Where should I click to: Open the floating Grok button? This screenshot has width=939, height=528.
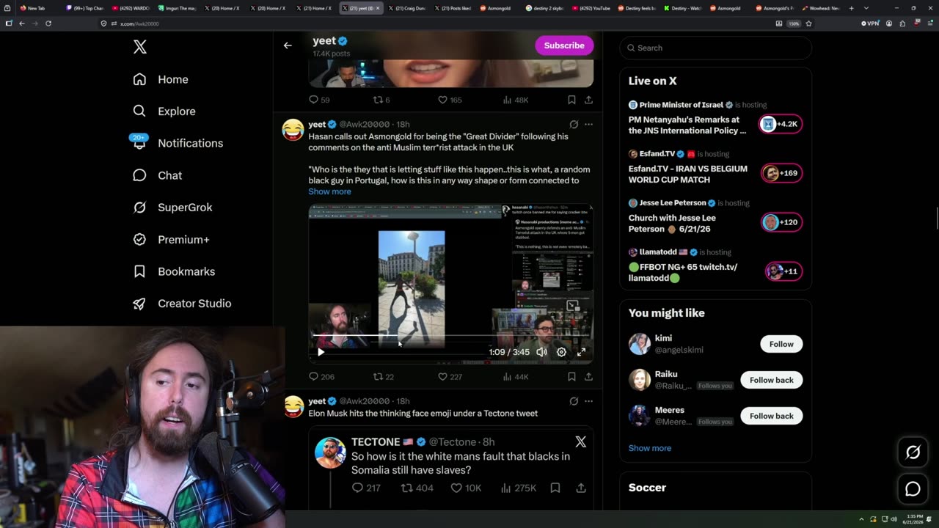coord(913,452)
